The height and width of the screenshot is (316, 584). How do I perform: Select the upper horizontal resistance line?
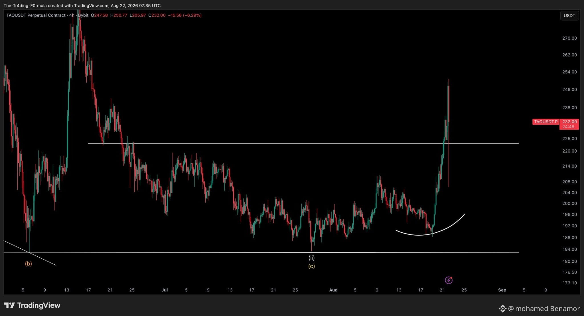(x=303, y=143)
